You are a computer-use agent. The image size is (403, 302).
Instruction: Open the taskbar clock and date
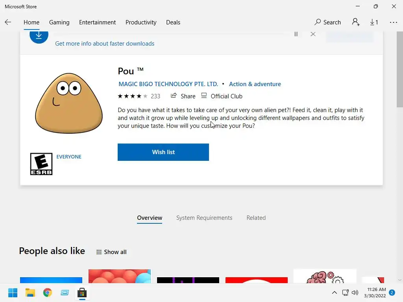(x=375, y=293)
